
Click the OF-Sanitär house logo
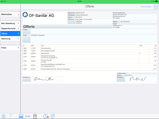click(x=25, y=15)
